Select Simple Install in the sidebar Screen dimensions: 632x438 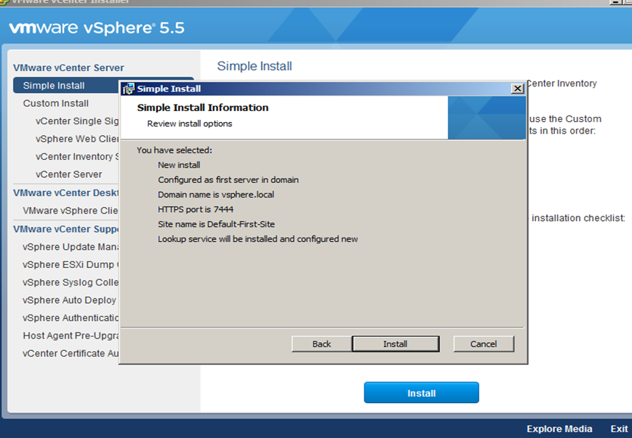(x=66, y=85)
